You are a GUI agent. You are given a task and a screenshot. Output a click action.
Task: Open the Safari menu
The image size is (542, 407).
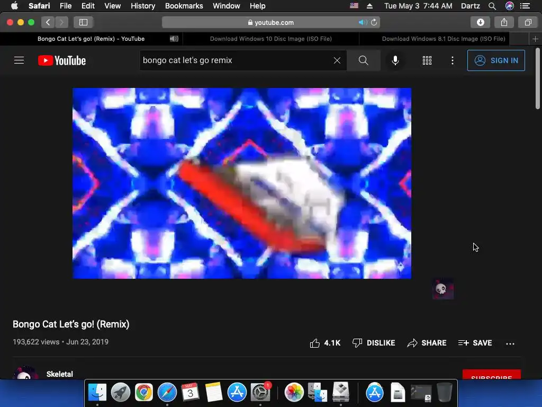click(39, 6)
